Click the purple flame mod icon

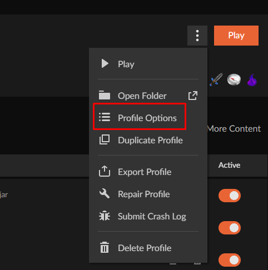click(252, 80)
